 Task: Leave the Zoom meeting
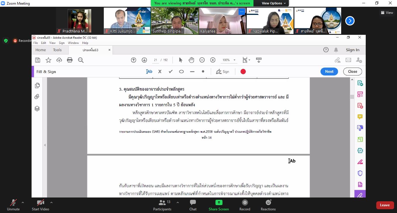tap(385, 205)
